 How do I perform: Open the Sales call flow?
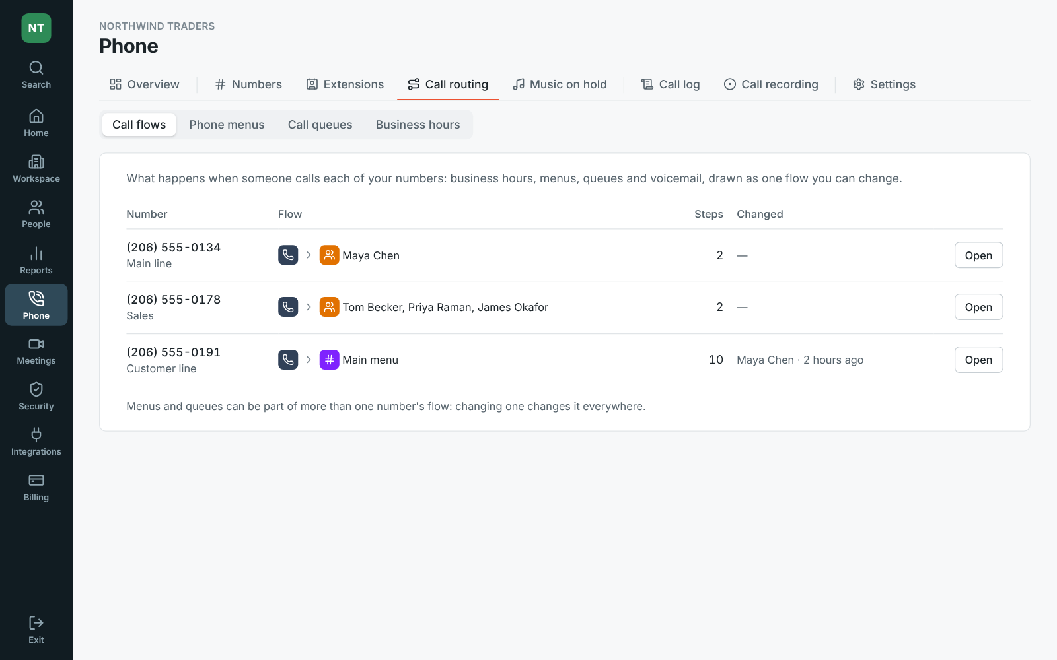coord(978,307)
